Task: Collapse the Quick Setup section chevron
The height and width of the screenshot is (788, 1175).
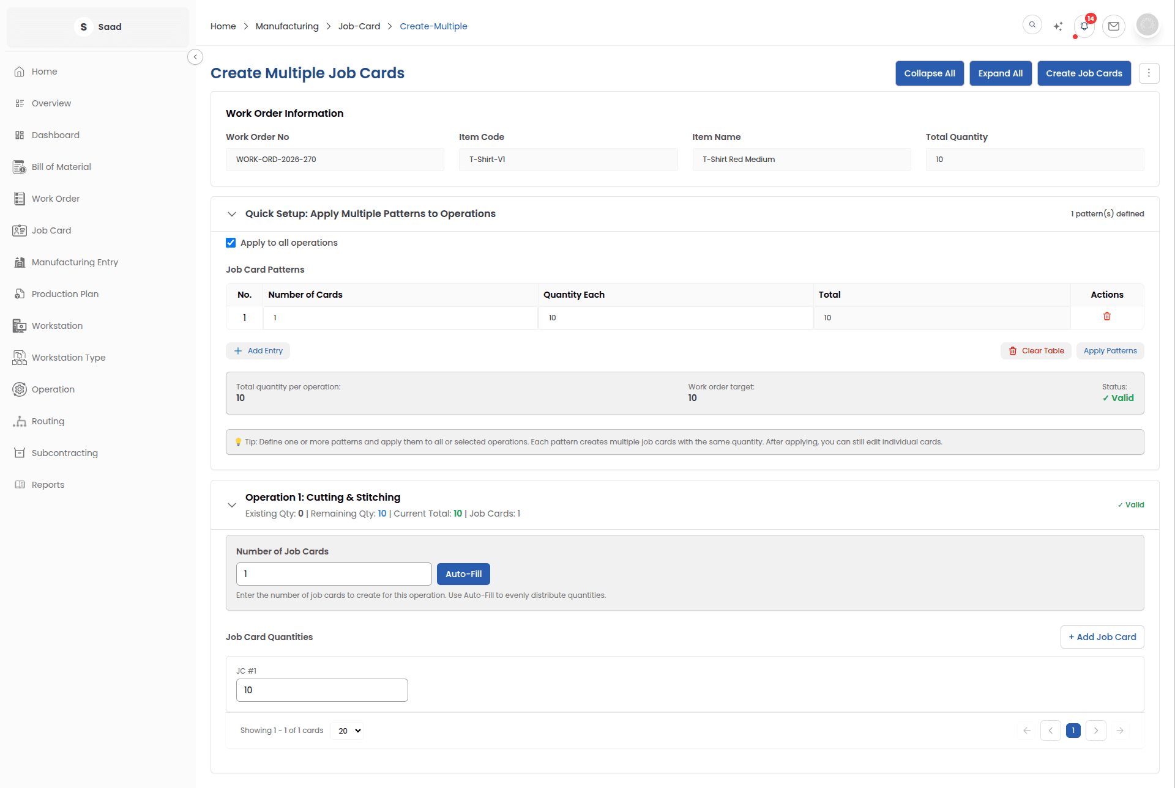Action: 232,214
